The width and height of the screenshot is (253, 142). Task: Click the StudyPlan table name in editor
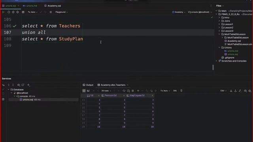pyautogui.click(x=71, y=39)
